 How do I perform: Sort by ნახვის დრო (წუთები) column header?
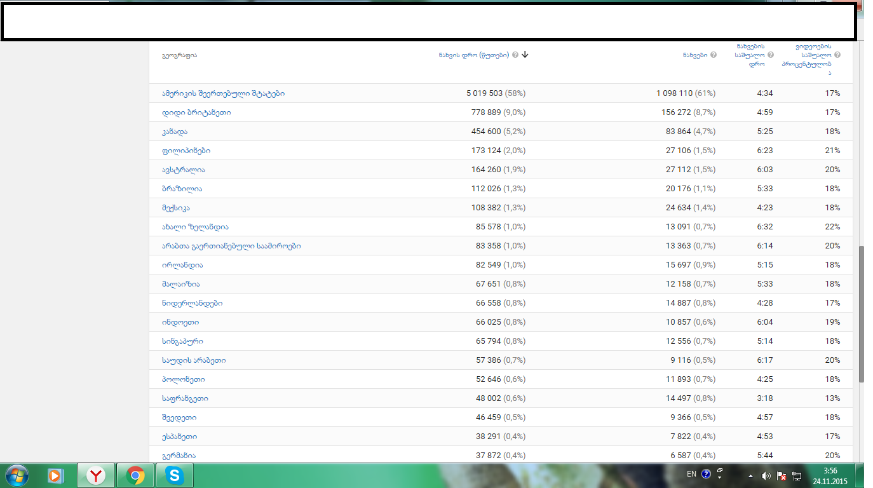(x=473, y=55)
